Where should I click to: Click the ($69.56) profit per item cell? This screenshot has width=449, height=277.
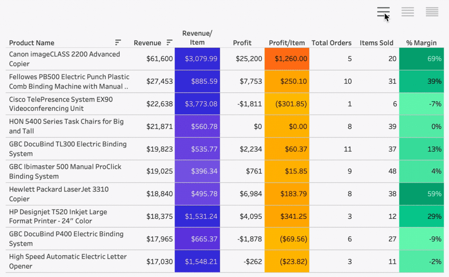(x=287, y=239)
